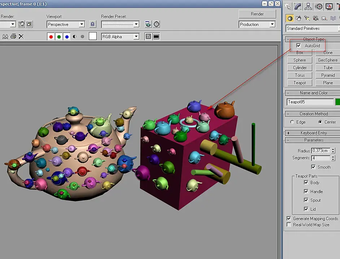This screenshot has width=340, height=259.
Task: Click the Teapot85 name field
Action: (310, 102)
